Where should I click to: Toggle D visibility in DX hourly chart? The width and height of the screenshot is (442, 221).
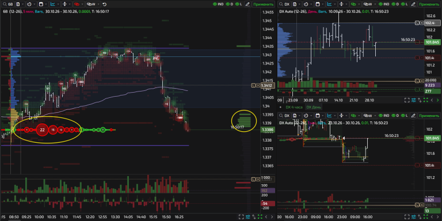pyautogui.click(x=395, y=116)
